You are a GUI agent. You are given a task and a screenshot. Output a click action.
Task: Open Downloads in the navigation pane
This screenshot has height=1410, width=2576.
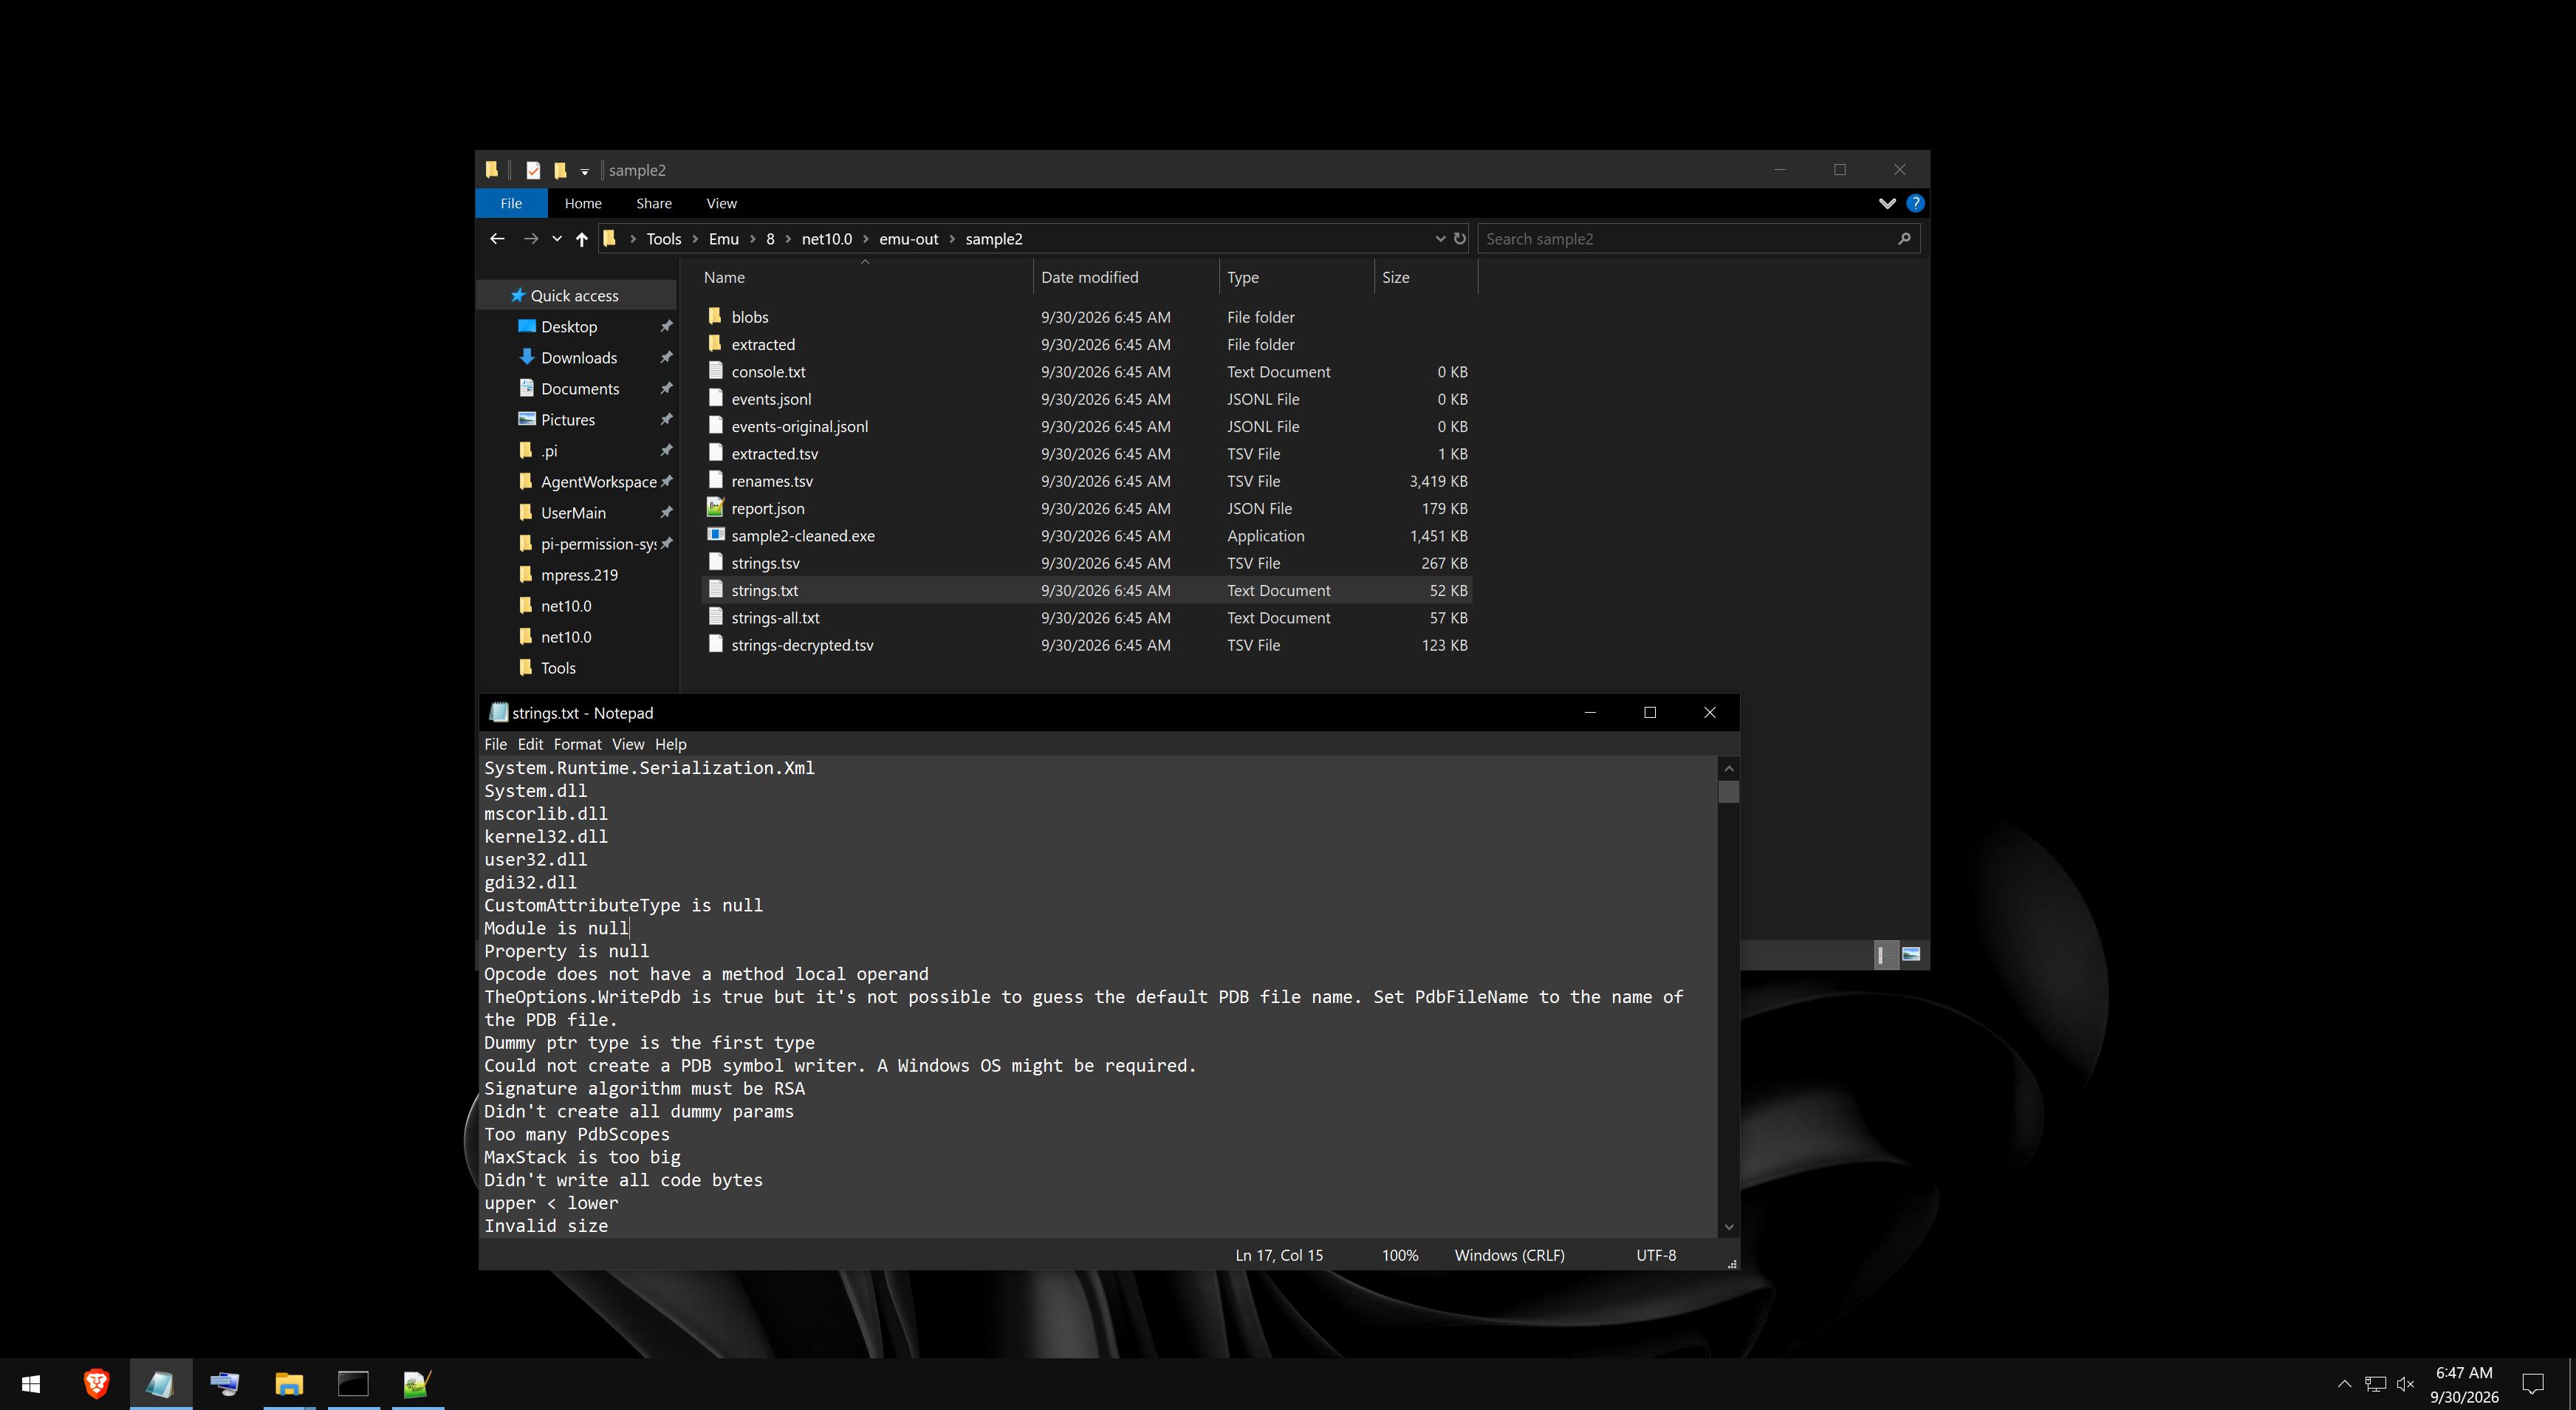(579, 357)
